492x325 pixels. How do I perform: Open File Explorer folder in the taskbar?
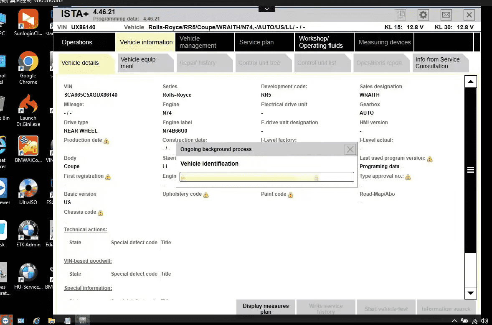[x=52, y=320]
